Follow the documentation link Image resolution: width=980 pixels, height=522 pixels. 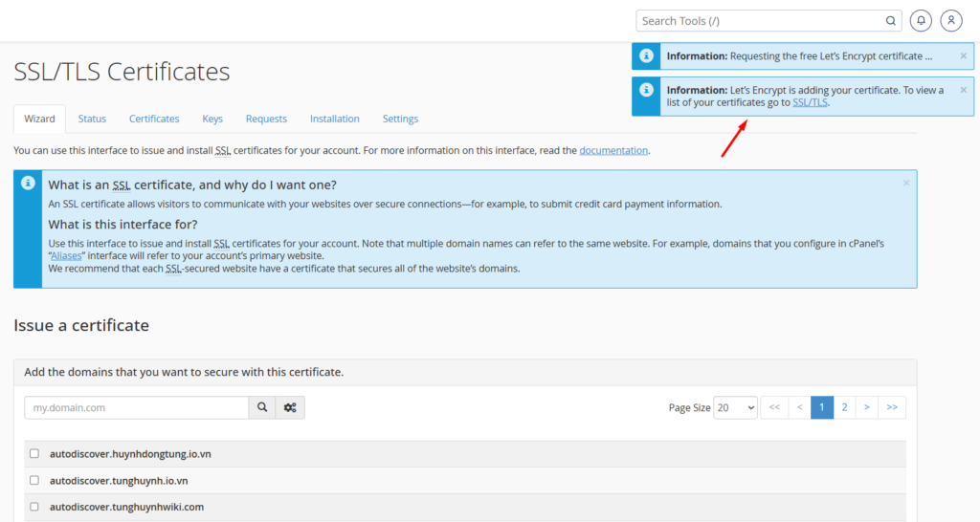point(613,151)
